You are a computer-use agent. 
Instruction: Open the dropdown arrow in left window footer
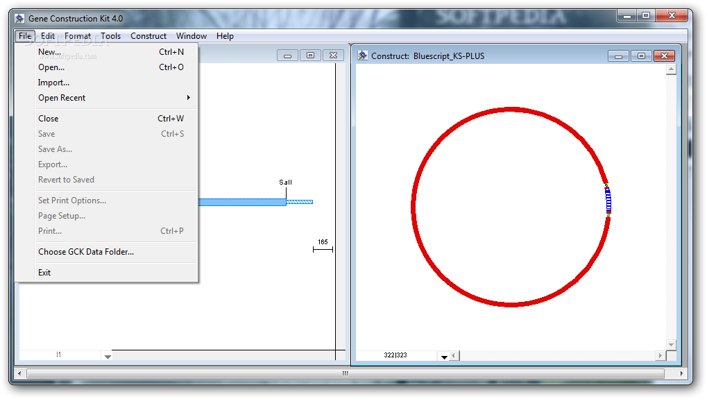click(108, 356)
